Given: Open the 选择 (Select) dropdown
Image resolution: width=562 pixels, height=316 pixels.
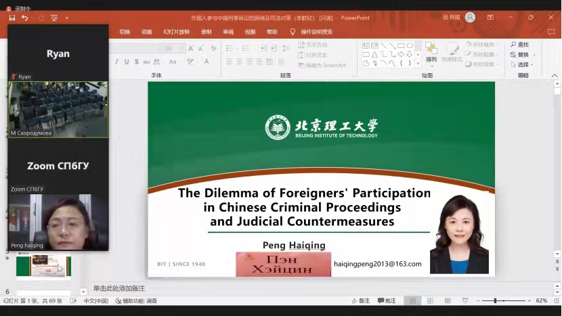Looking at the screenshot, I should coord(522,64).
